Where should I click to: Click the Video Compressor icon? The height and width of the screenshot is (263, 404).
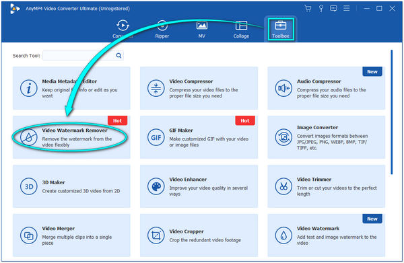coord(156,88)
